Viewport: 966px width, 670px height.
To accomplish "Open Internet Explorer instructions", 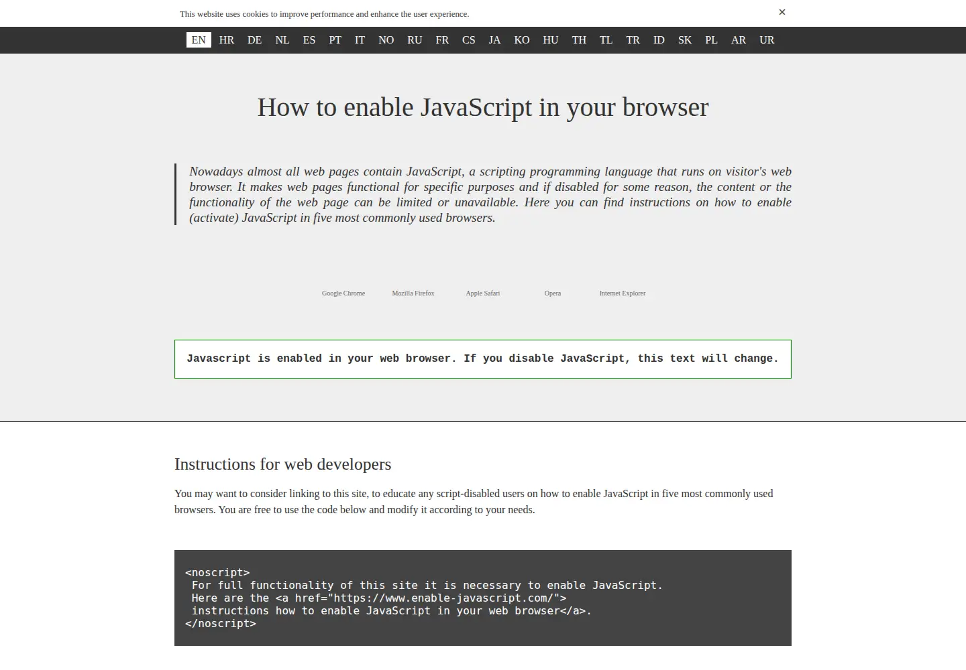I will 623,293.
